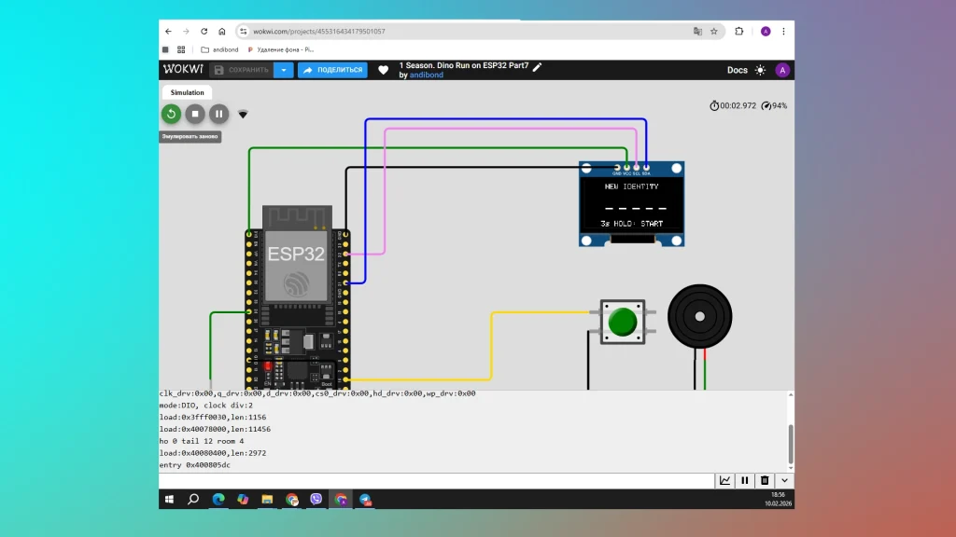956x537 pixels.
Task: Clear serial monitor with trash icon
Action: point(765,480)
